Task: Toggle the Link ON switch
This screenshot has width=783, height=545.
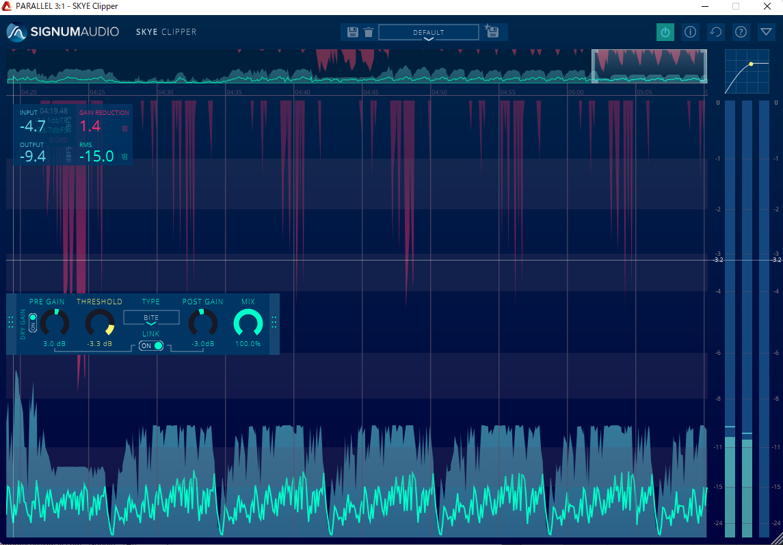Action: pos(151,346)
